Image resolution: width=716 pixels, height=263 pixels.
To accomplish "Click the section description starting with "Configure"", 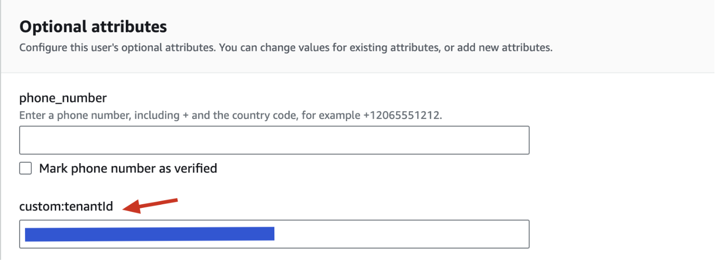I will 285,48.
